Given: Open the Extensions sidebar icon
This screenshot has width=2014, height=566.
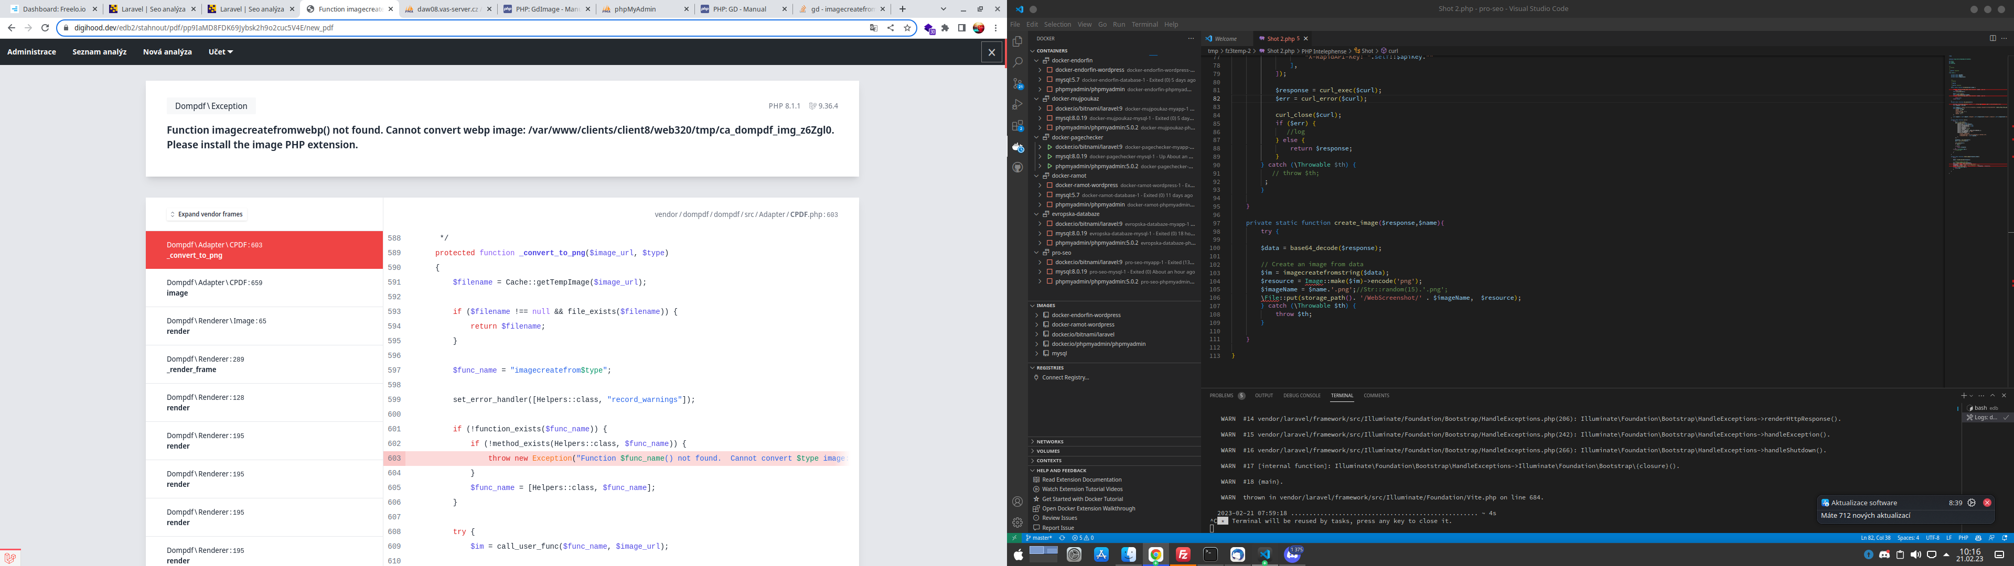Looking at the screenshot, I should click(1017, 126).
